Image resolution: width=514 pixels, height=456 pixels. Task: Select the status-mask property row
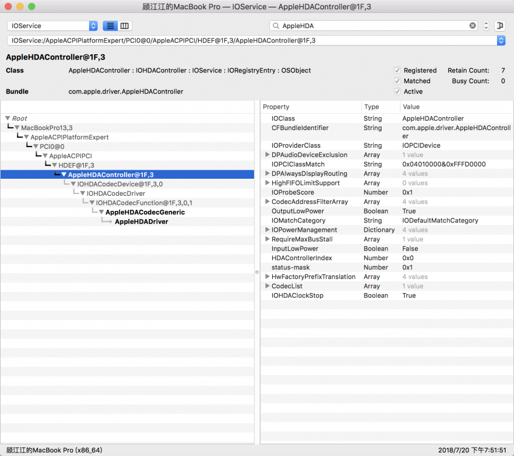(x=387, y=268)
